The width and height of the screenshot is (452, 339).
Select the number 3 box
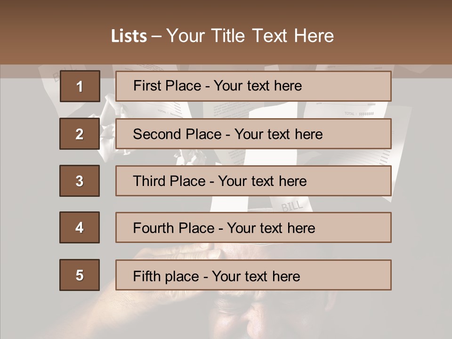click(80, 181)
